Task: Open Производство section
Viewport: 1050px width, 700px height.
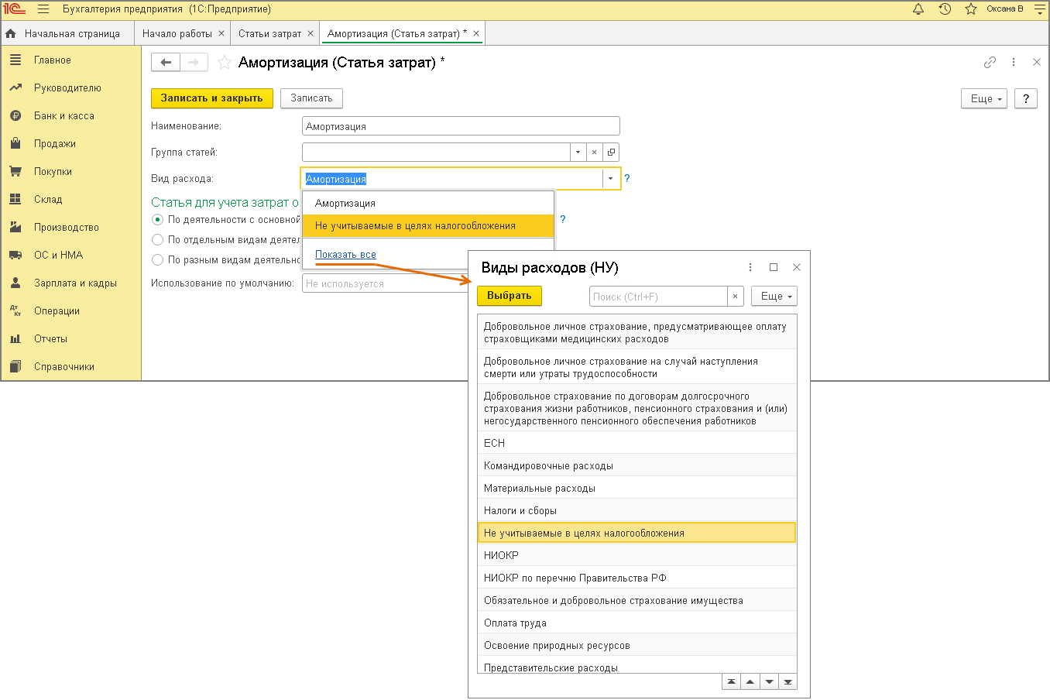Action: coord(70,227)
